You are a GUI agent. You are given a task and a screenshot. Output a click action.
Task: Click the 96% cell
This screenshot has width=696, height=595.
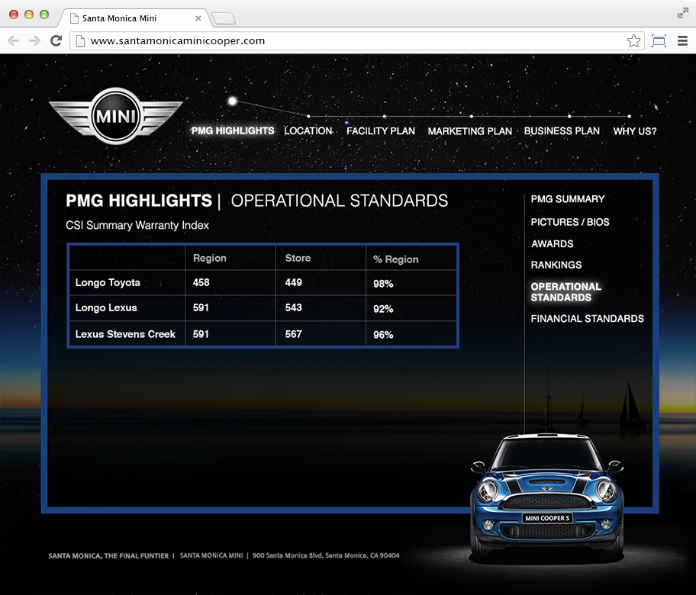click(x=383, y=335)
